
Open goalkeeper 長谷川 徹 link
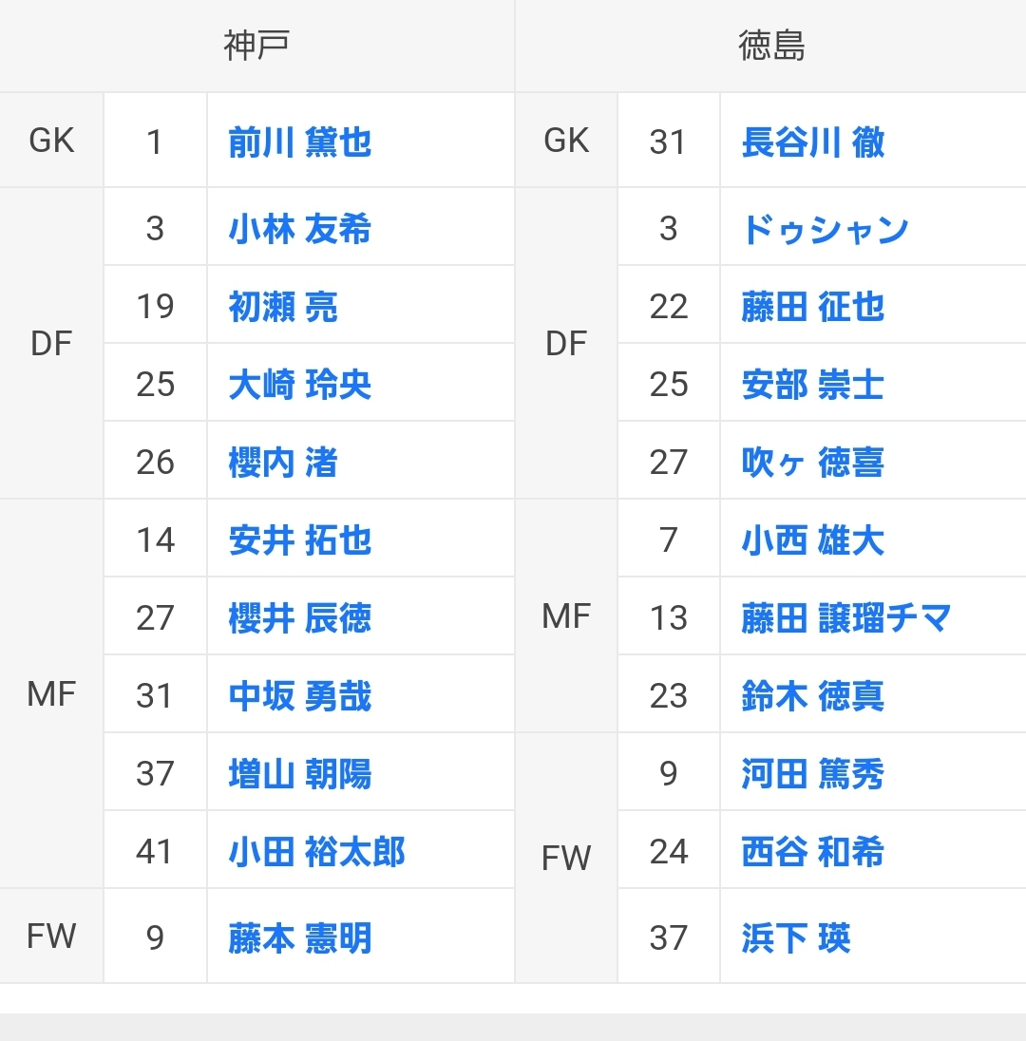812,142
